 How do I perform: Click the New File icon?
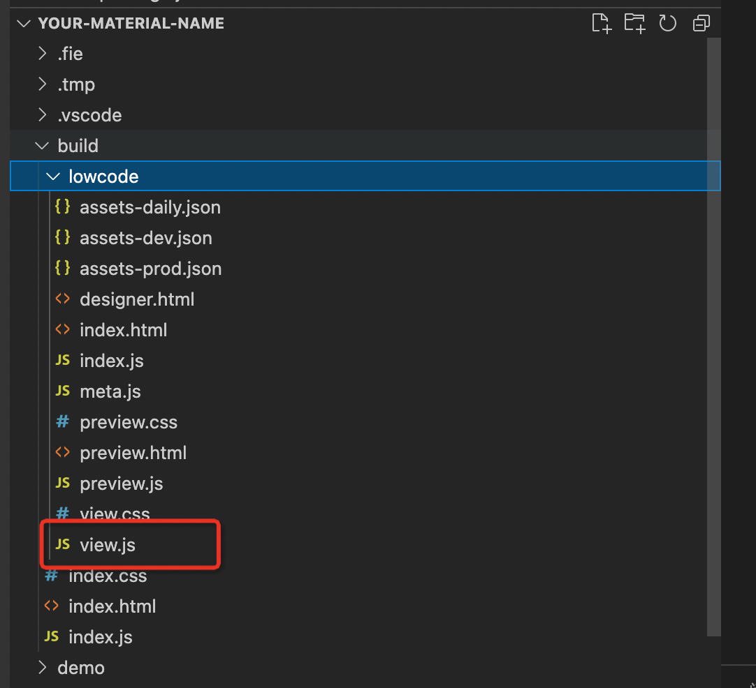(602, 23)
